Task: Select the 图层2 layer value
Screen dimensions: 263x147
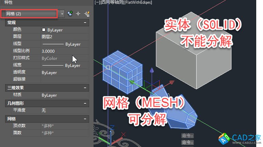Action: (64, 37)
